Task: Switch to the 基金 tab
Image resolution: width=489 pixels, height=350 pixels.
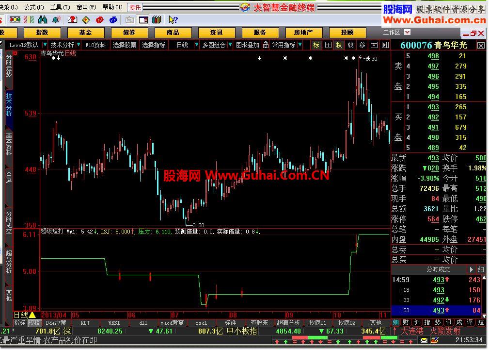Action: [85, 33]
